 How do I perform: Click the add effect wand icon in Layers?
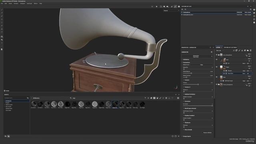tap(234, 50)
